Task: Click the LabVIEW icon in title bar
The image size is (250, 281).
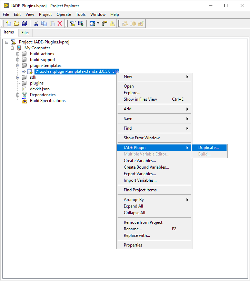Action: coord(7,6)
